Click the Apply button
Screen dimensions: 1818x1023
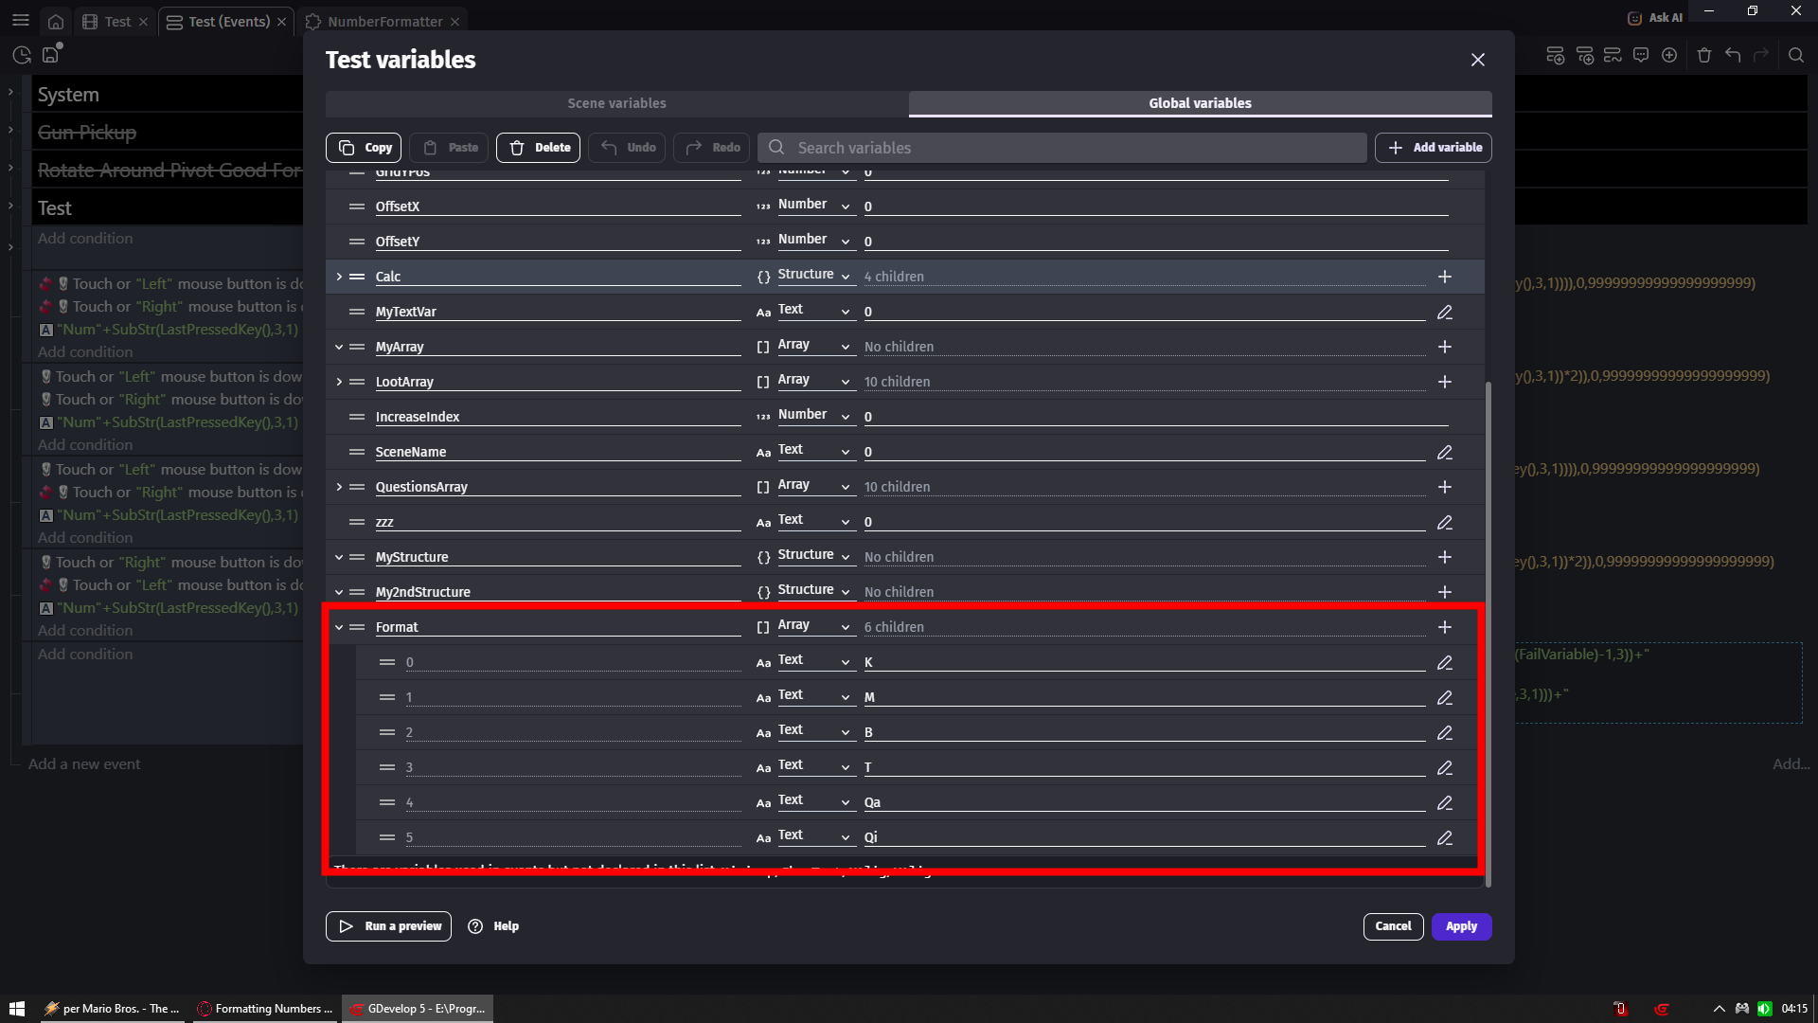pyautogui.click(x=1460, y=926)
